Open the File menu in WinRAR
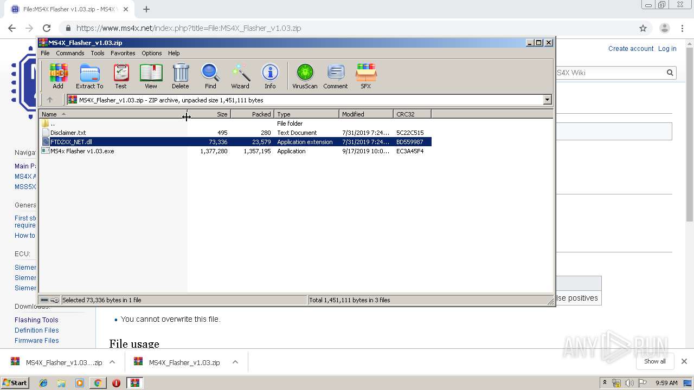This screenshot has width=694, height=390. coord(45,53)
